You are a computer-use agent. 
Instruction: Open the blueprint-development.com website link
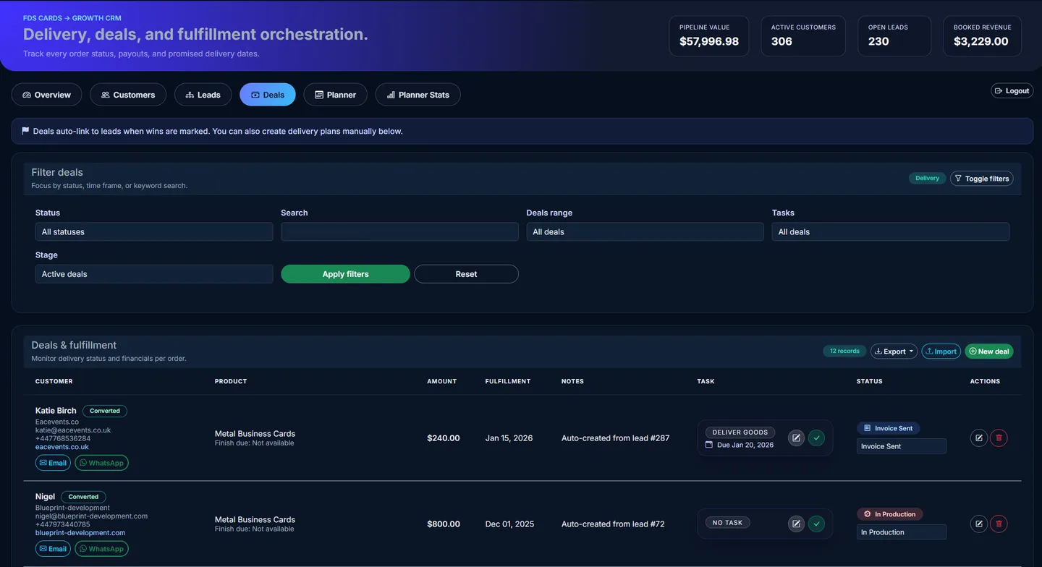[80, 533]
